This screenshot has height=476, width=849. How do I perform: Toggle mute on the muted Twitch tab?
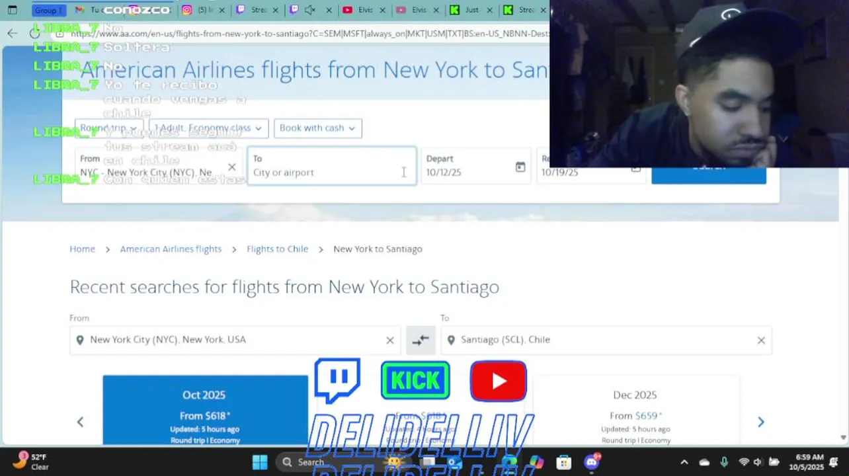coord(310,10)
